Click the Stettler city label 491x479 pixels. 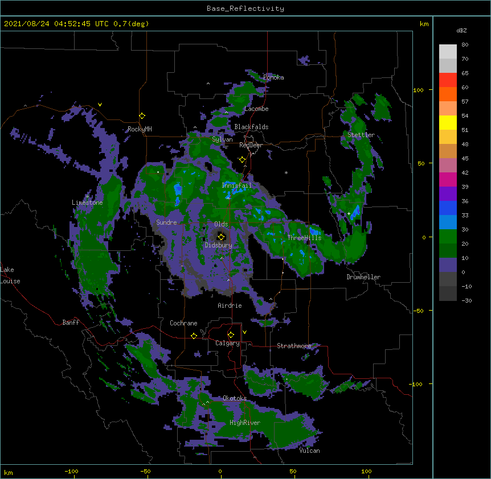pos(361,135)
